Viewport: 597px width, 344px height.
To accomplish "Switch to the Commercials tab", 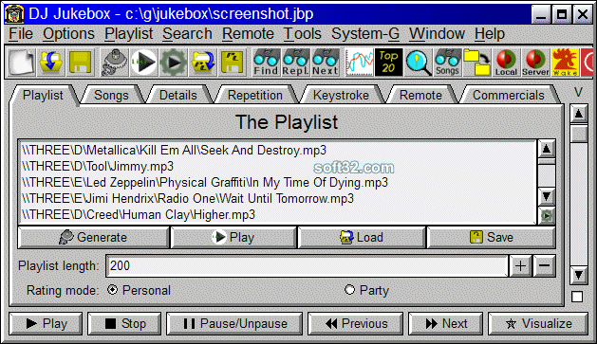I will click(509, 95).
